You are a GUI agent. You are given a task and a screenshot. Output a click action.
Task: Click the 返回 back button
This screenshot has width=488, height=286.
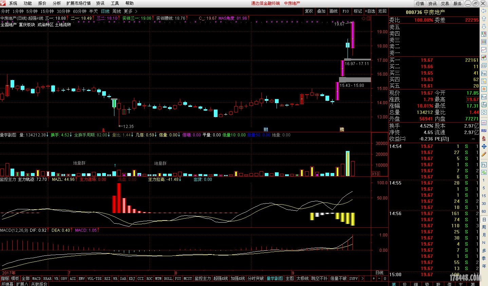[382, 11]
